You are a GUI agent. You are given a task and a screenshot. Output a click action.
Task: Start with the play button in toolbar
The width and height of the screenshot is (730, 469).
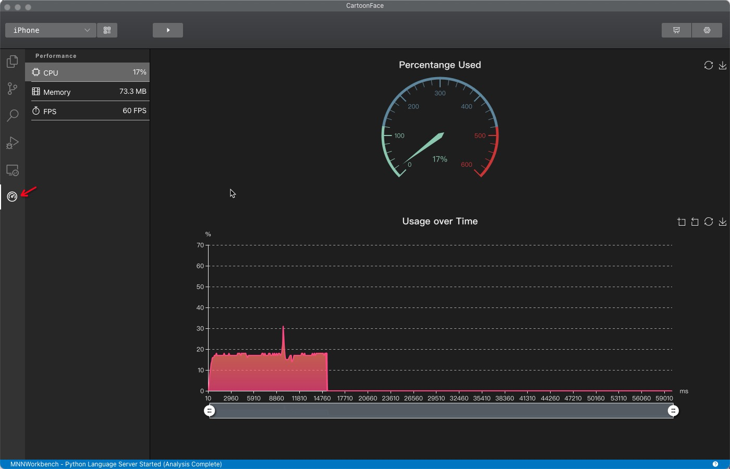point(168,30)
